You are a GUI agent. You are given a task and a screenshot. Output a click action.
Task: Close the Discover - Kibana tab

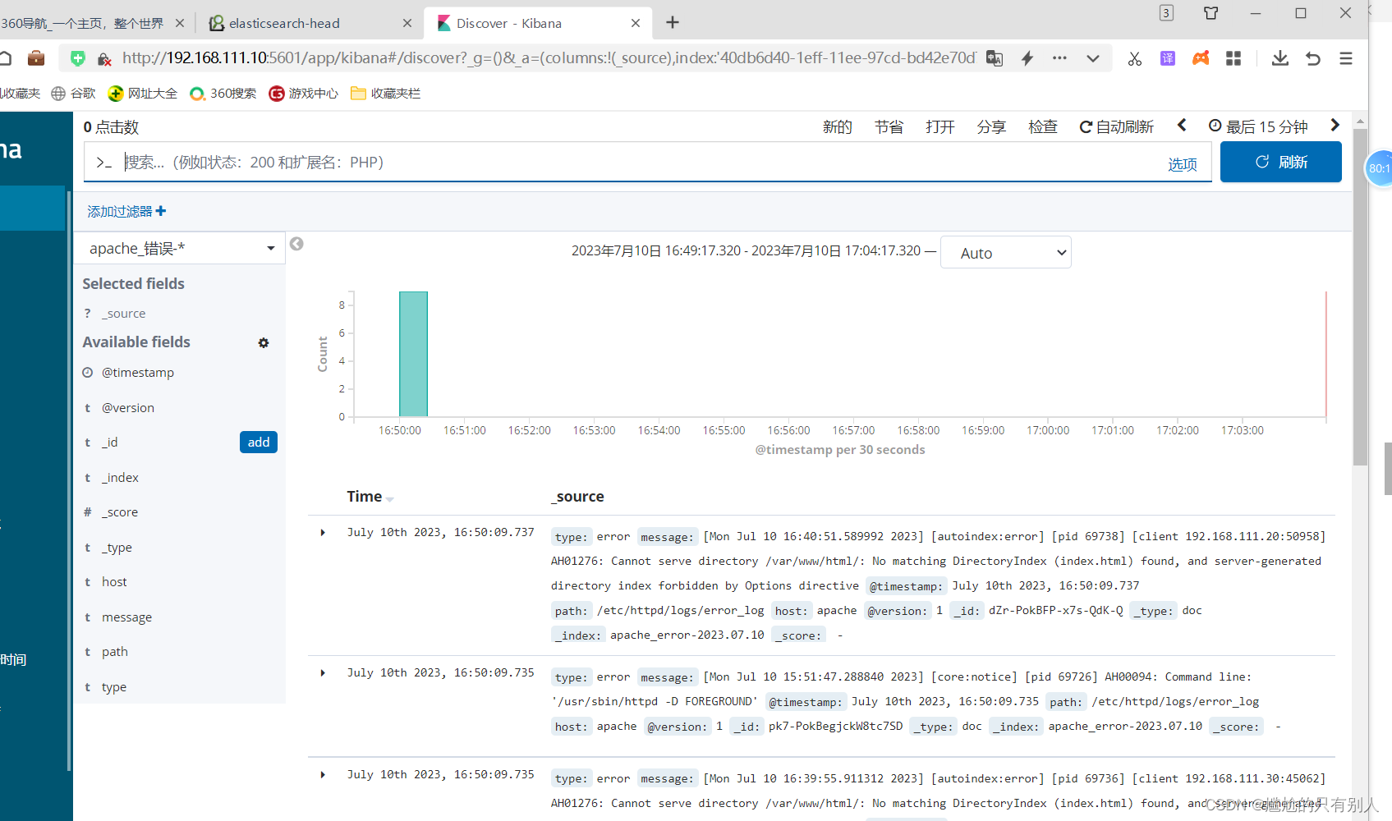[x=636, y=23]
